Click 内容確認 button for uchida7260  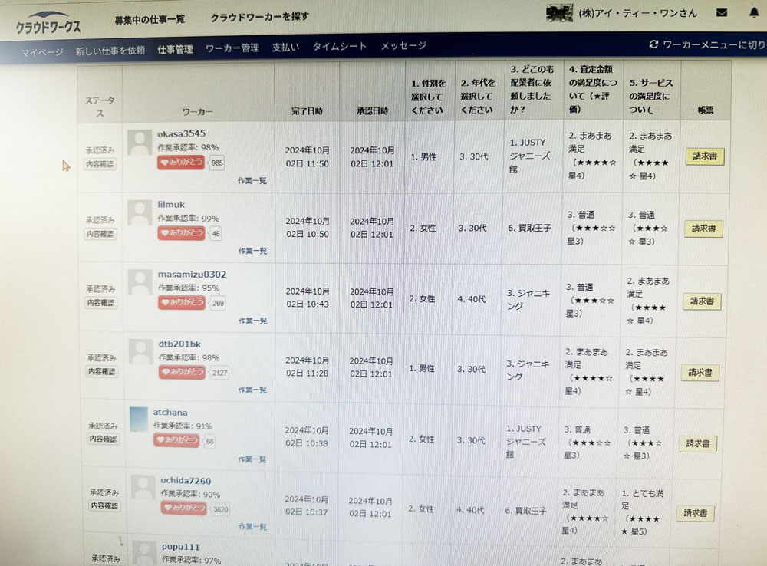(x=104, y=506)
